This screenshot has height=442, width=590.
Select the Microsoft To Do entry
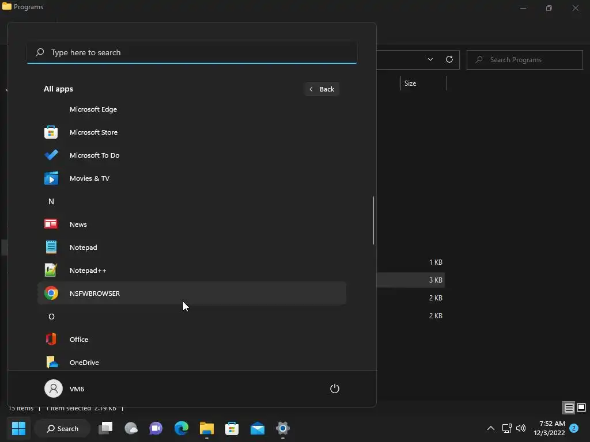click(192, 155)
